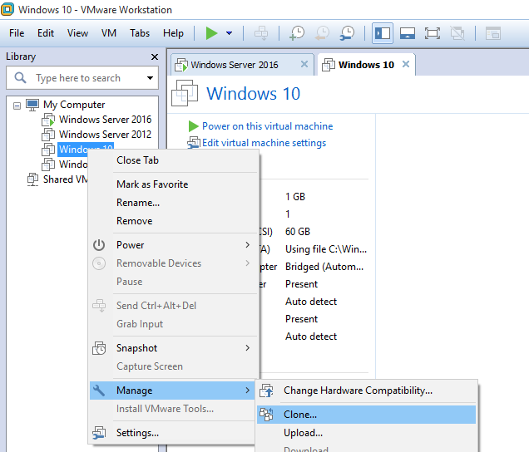Choose Close Tab in context menu

coord(137,160)
